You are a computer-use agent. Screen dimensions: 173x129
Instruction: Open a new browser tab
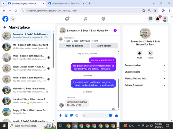click(90, 3)
